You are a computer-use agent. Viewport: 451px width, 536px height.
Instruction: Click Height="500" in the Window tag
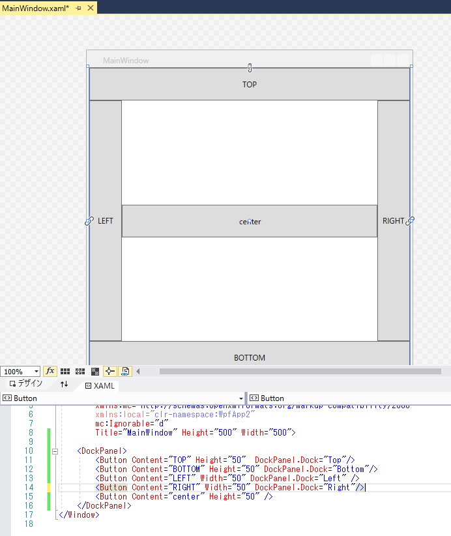coord(209,432)
